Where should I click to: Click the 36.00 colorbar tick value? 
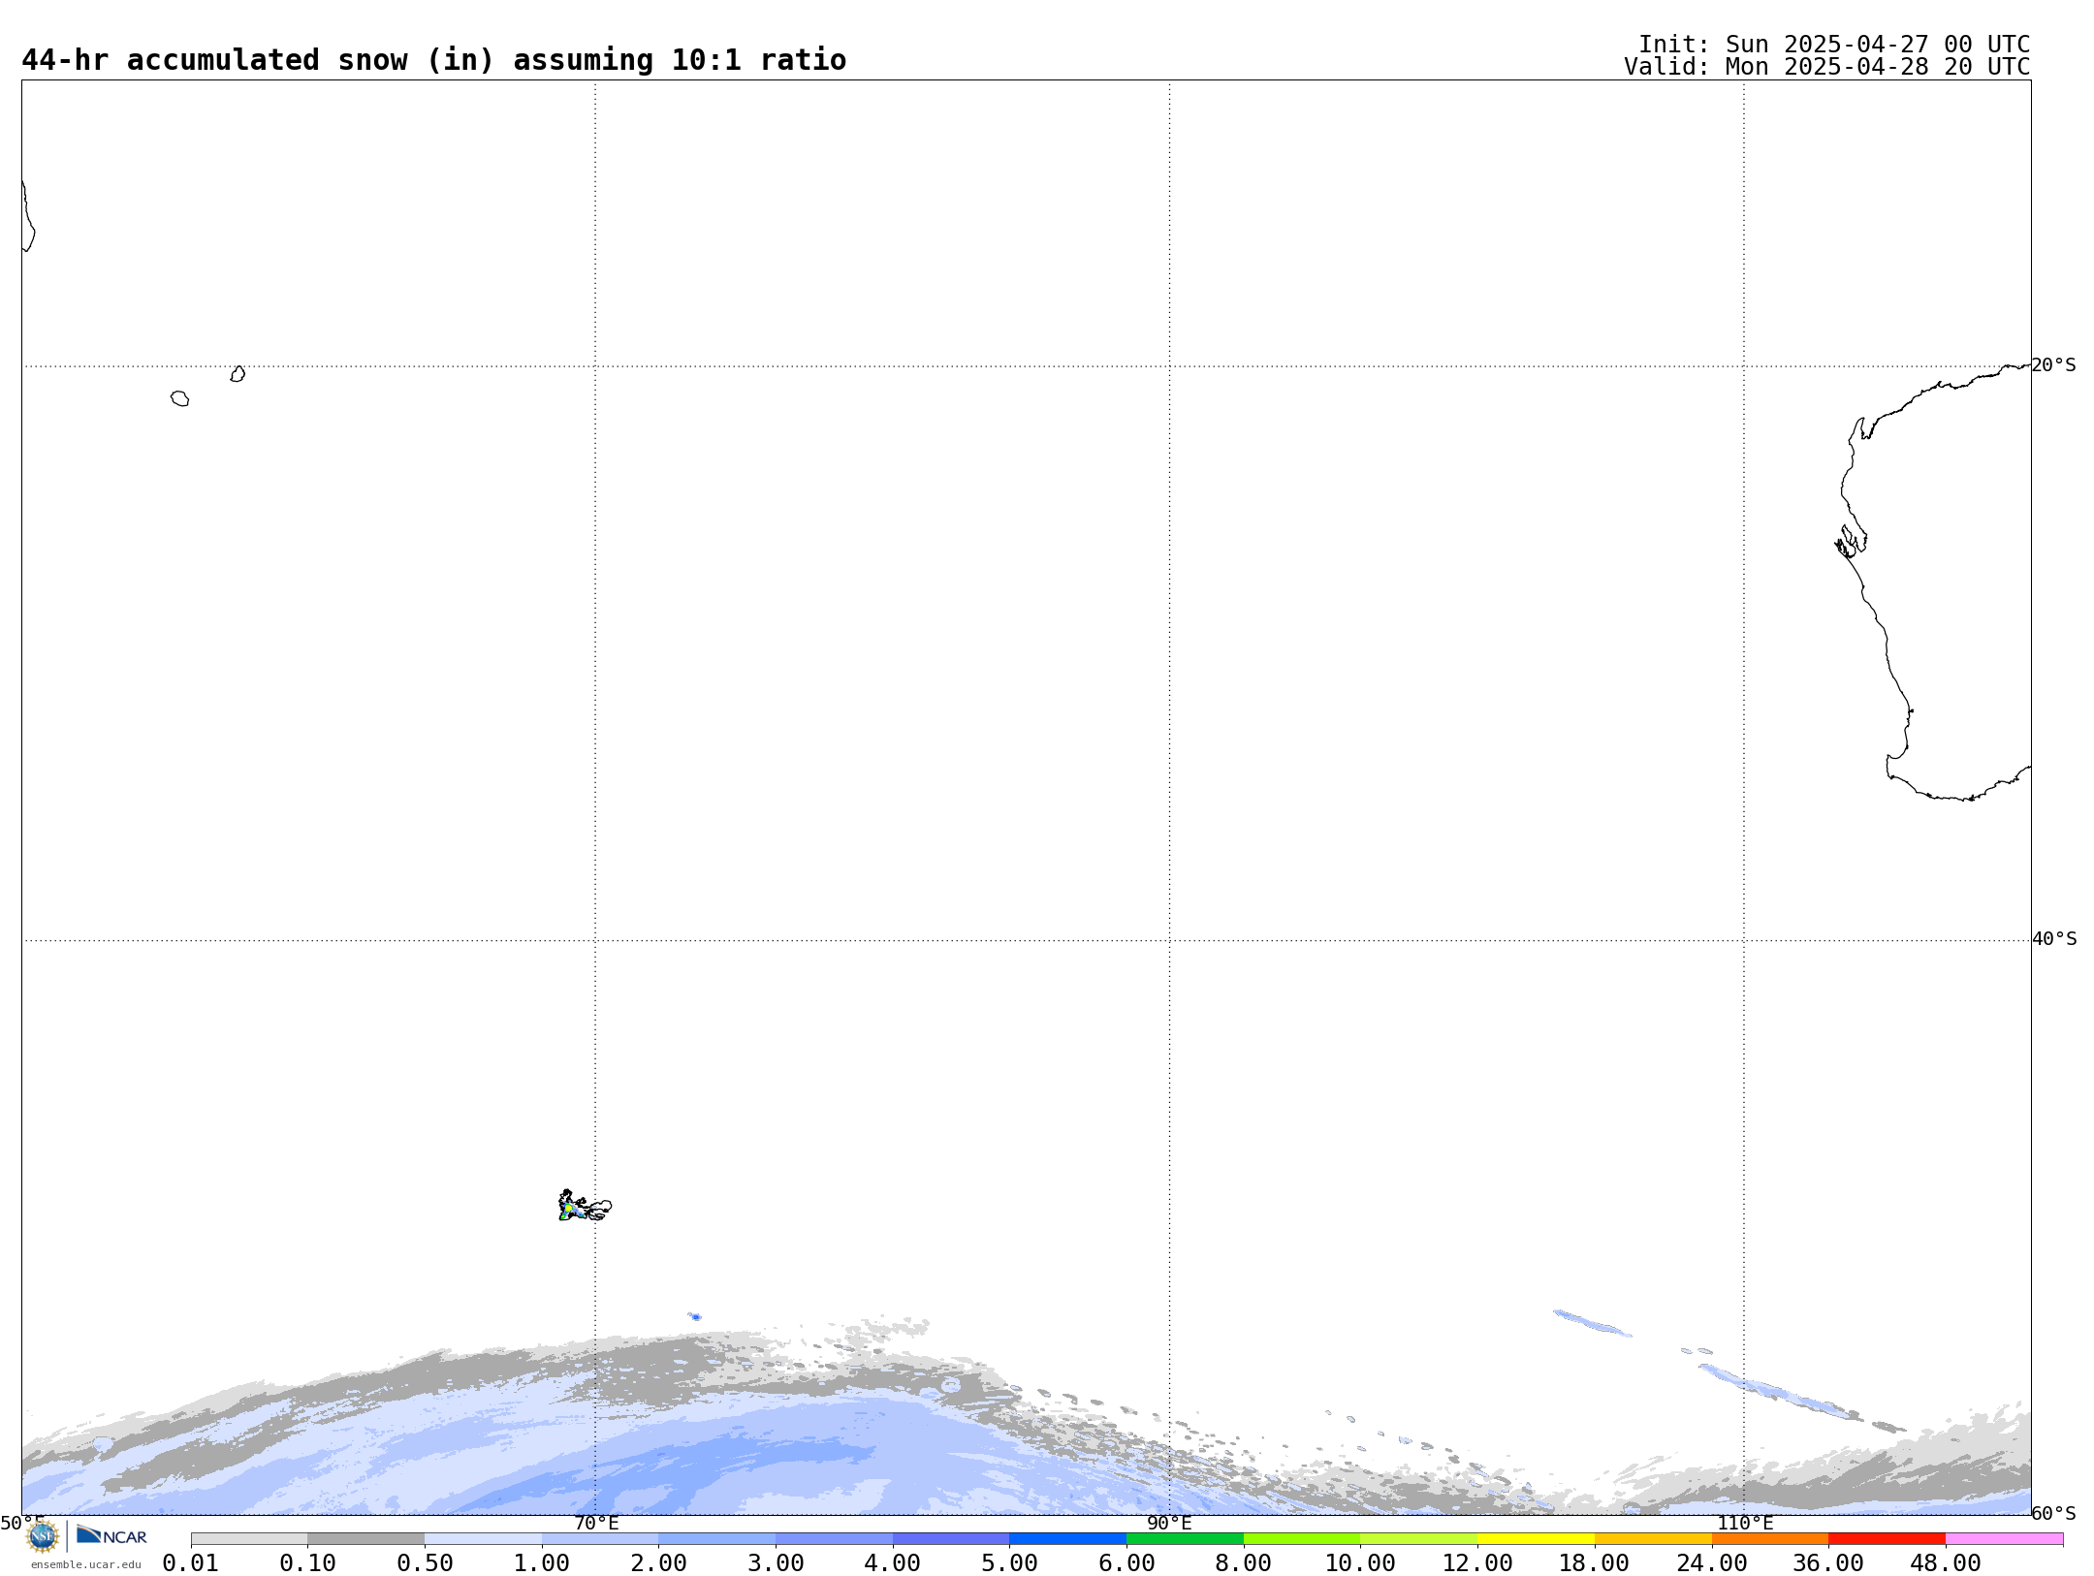tap(1828, 1563)
